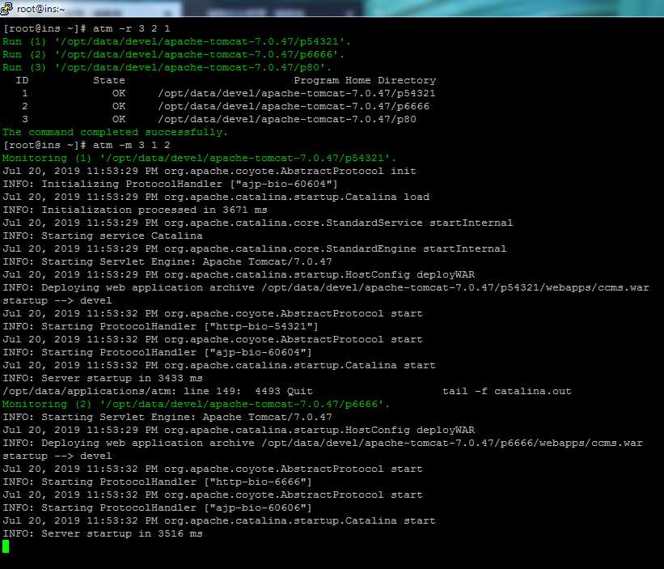Click the 'tail -f catalina.out' text

click(x=507, y=391)
